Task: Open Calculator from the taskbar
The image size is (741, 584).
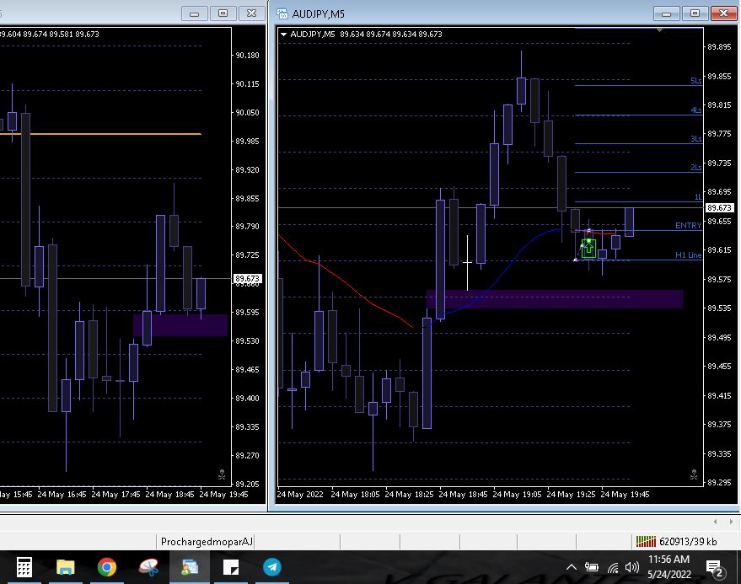Action: [x=24, y=567]
